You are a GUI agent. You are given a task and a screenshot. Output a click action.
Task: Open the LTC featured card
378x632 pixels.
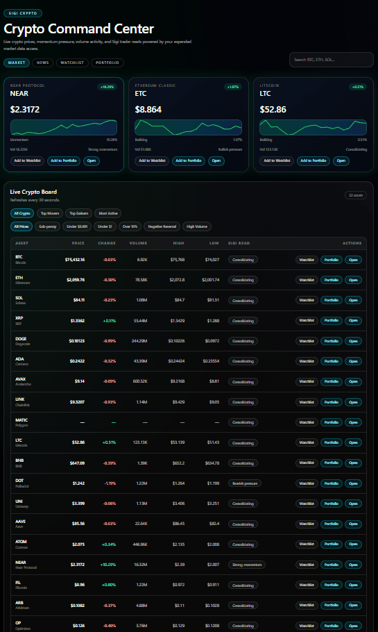pos(341,161)
